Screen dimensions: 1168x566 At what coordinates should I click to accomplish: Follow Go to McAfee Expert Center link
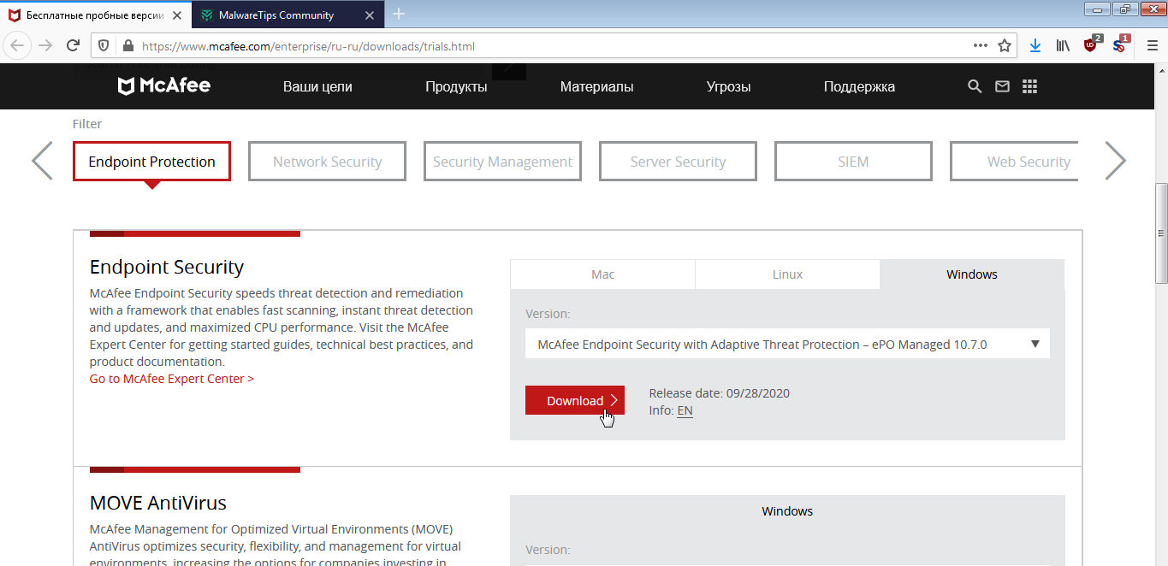(171, 378)
